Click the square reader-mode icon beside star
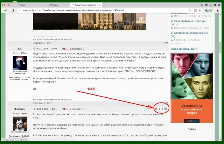The height and width of the screenshot is (144, 224). click(195, 10)
